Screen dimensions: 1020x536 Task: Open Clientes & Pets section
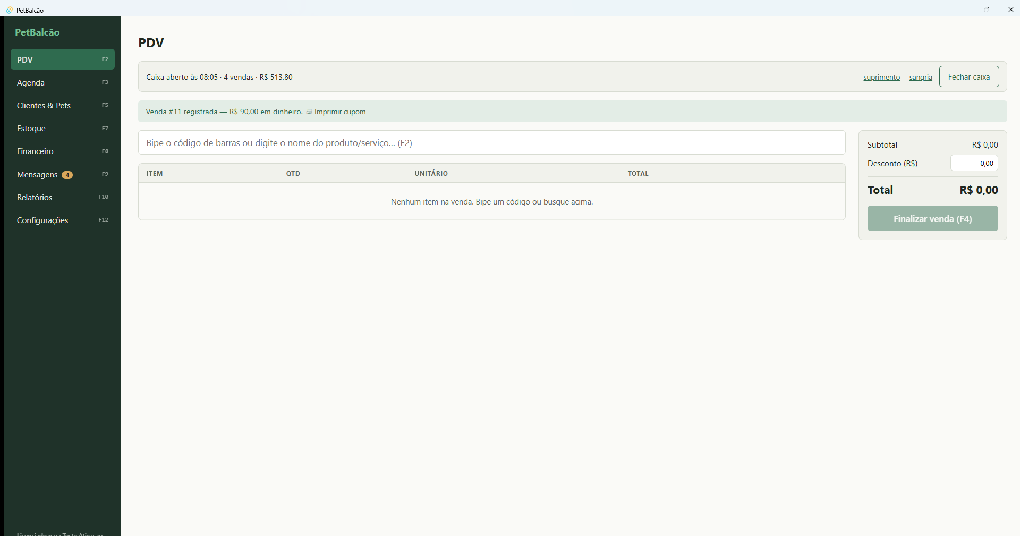pos(63,105)
